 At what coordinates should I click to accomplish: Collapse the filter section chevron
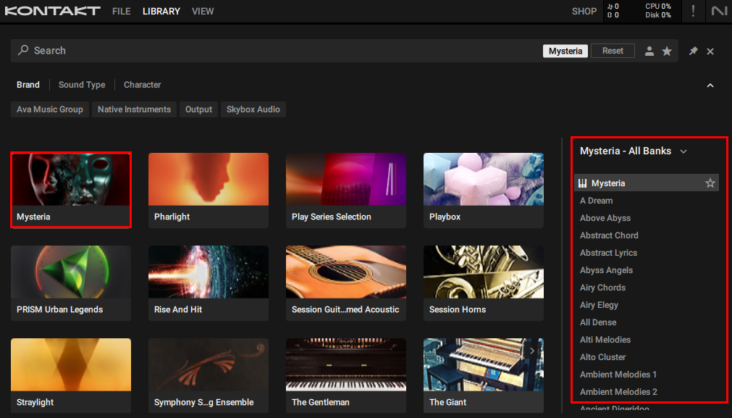click(710, 85)
